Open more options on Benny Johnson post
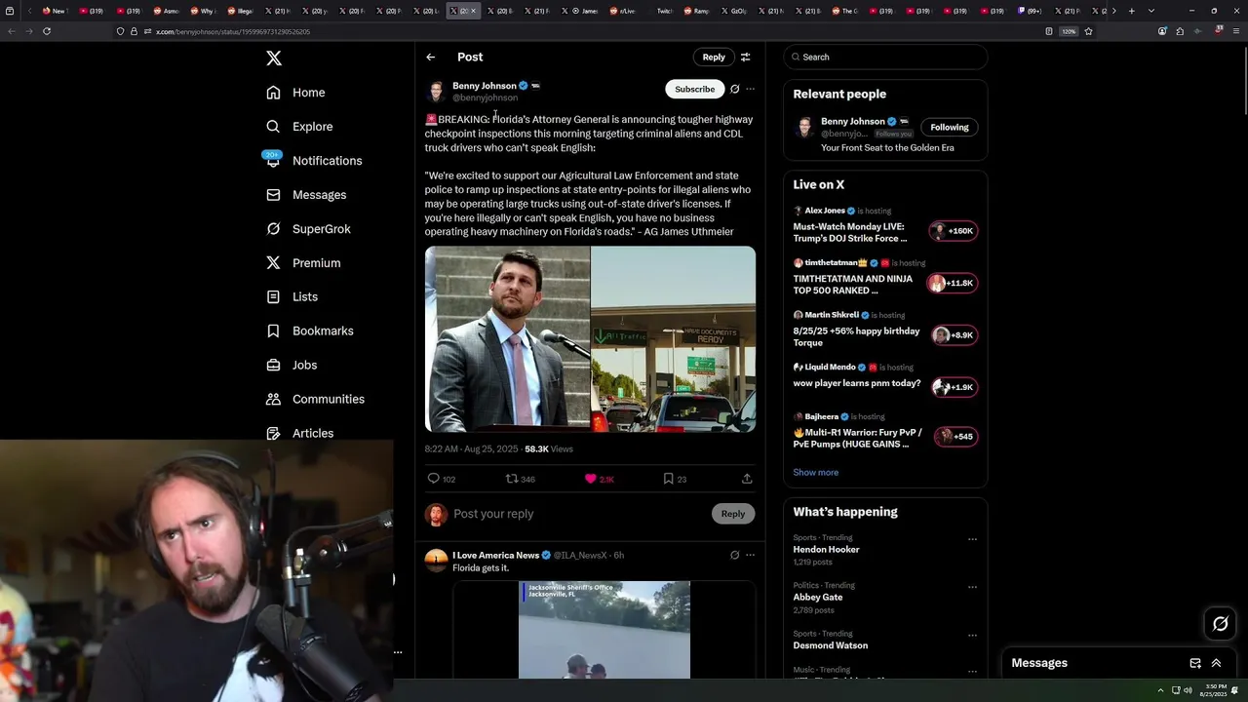 pyautogui.click(x=750, y=89)
